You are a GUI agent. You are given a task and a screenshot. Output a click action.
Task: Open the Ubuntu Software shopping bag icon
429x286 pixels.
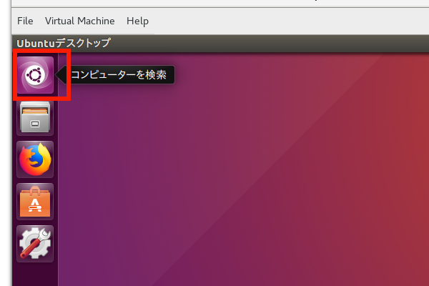(35, 202)
